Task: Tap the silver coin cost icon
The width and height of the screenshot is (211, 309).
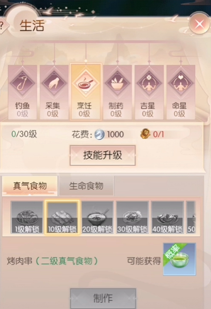Action: pos(99,134)
